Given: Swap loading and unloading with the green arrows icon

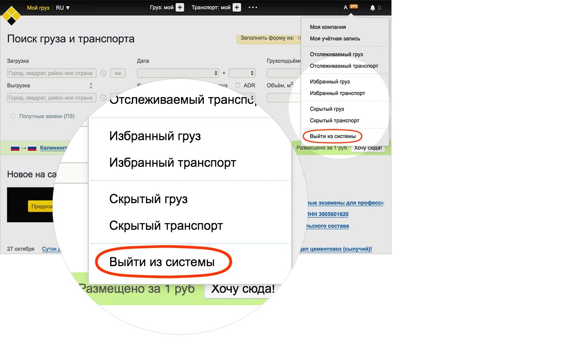Looking at the screenshot, I should [91, 86].
